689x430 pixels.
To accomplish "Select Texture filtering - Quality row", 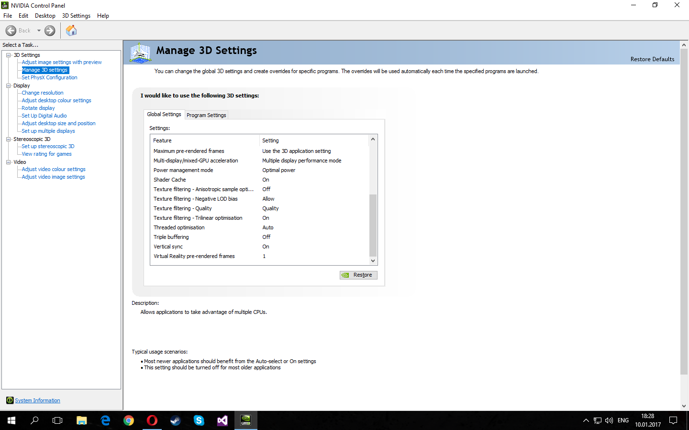I will [x=260, y=208].
